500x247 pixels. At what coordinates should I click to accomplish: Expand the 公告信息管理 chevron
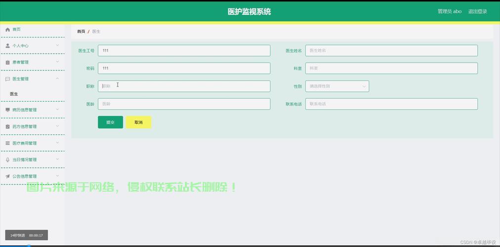57,175
